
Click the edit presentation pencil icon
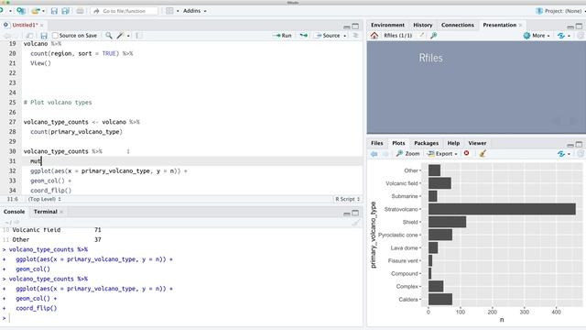point(421,36)
